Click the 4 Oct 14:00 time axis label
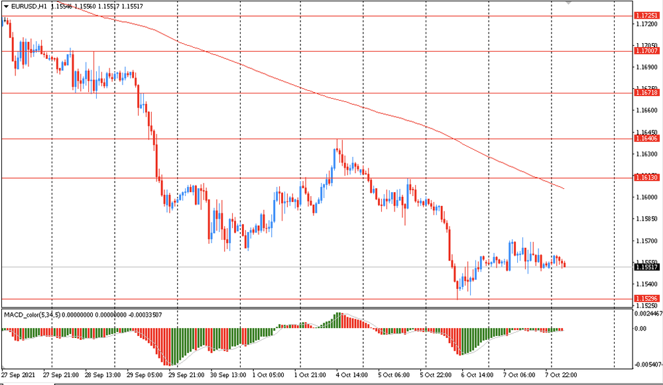Screen dimensions: 663x385 (352, 375)
